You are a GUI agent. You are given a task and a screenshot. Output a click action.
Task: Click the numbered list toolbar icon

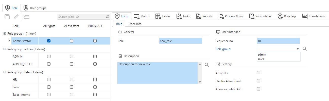click(x=26, y=17)
